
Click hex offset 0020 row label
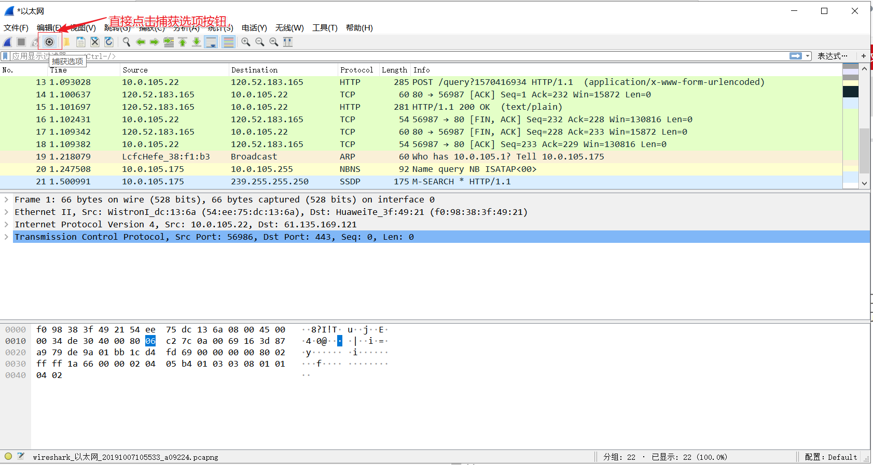tap(16, 352)
